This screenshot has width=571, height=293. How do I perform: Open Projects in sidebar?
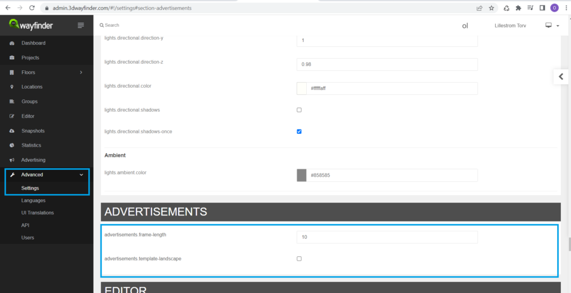30,57
